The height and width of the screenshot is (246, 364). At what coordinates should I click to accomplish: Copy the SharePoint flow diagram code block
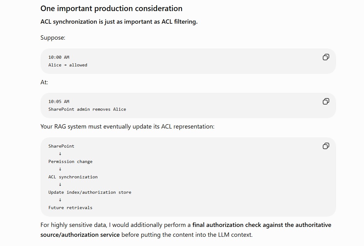326,146
